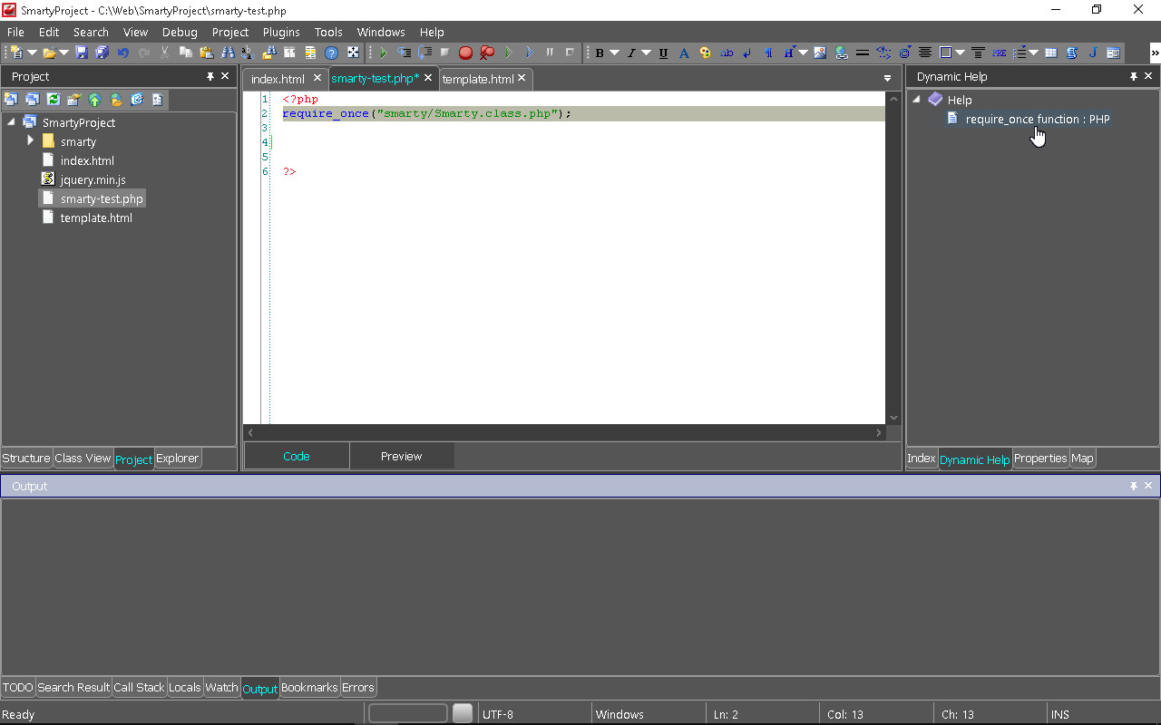Open the New File dropdown arrow

point(32,53)
